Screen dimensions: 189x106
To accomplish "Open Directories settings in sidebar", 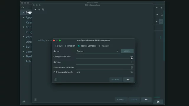I will [x=29, y=42].
